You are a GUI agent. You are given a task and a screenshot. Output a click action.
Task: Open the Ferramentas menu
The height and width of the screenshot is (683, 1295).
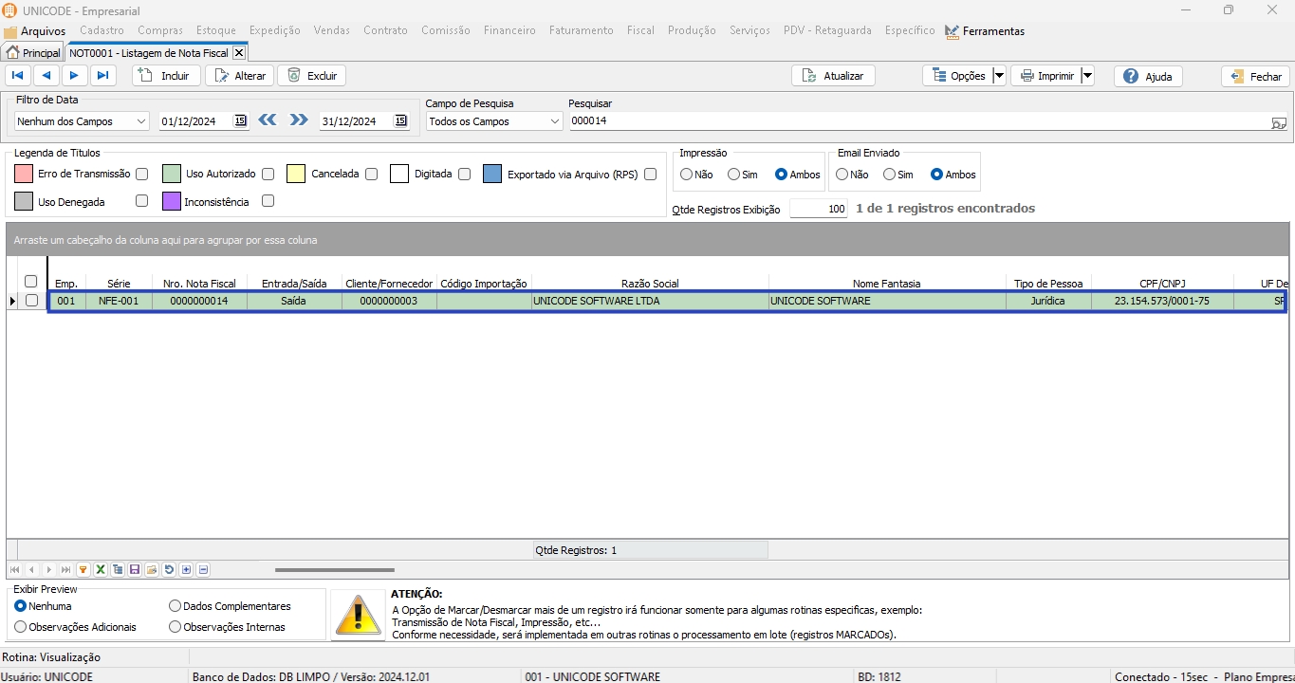click(x=985, y=31)
